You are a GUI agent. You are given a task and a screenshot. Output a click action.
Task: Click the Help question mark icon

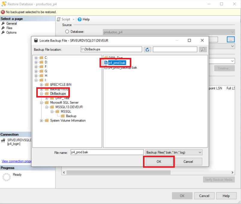pos(80,19)
